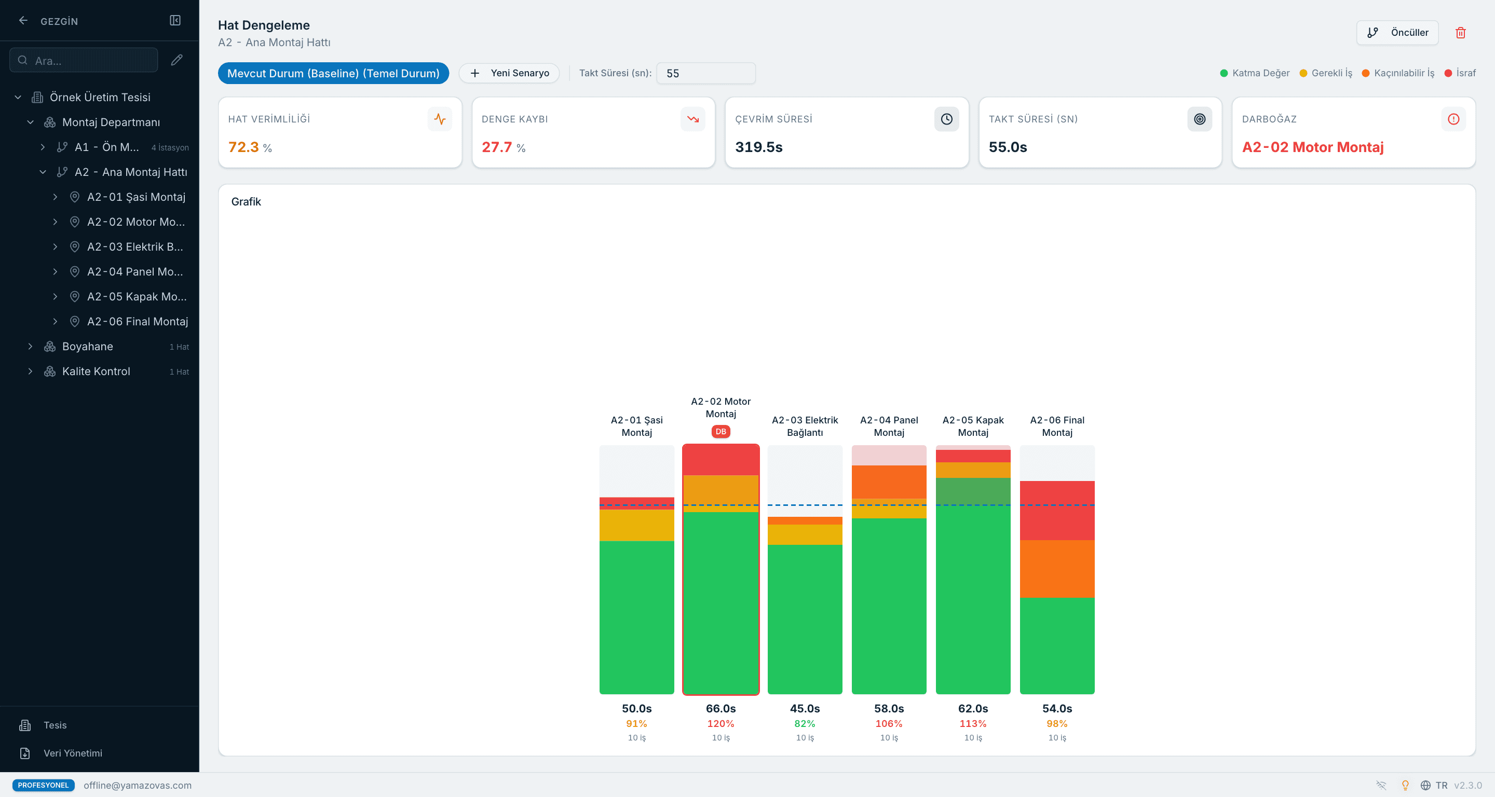This screenshot has height=797, width=1495.
Task: Expand A2-03 Elektrik B... station
Action: [x=55, y=247]
